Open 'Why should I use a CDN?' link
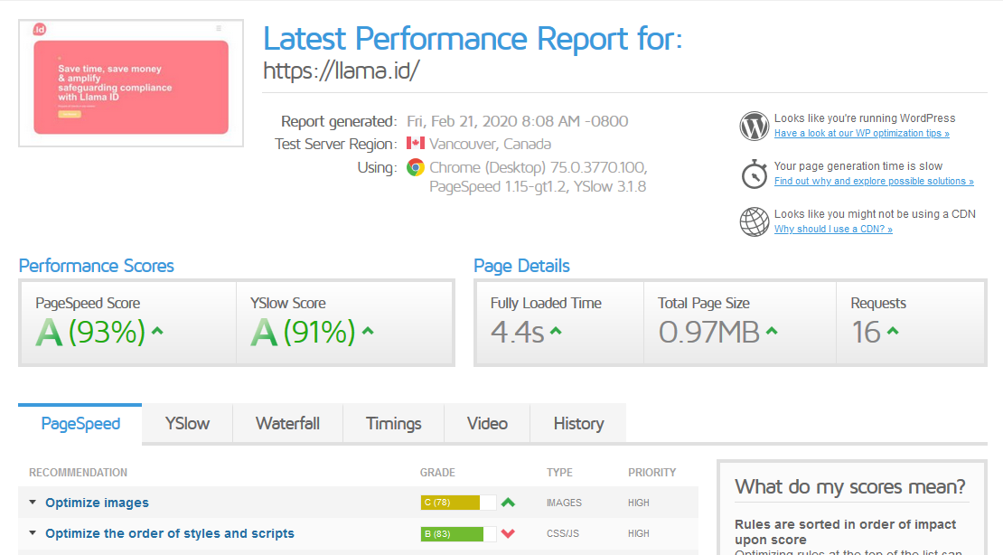Image resolution: width=1003 pixels, height=555 pixels. (x=833, y=230)
